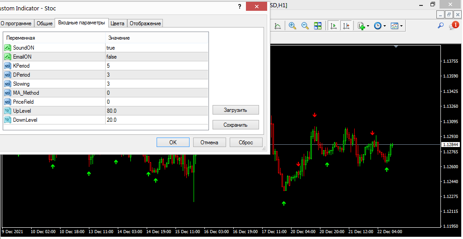Select the Входные параметры tab
The height and width of the screenshot is (239, 463).
tap(82, 23)
